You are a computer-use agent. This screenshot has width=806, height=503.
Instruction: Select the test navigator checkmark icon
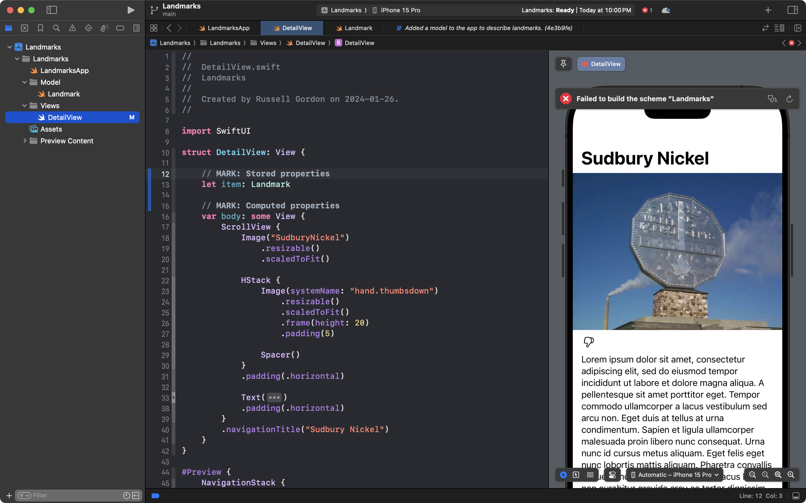88,28
